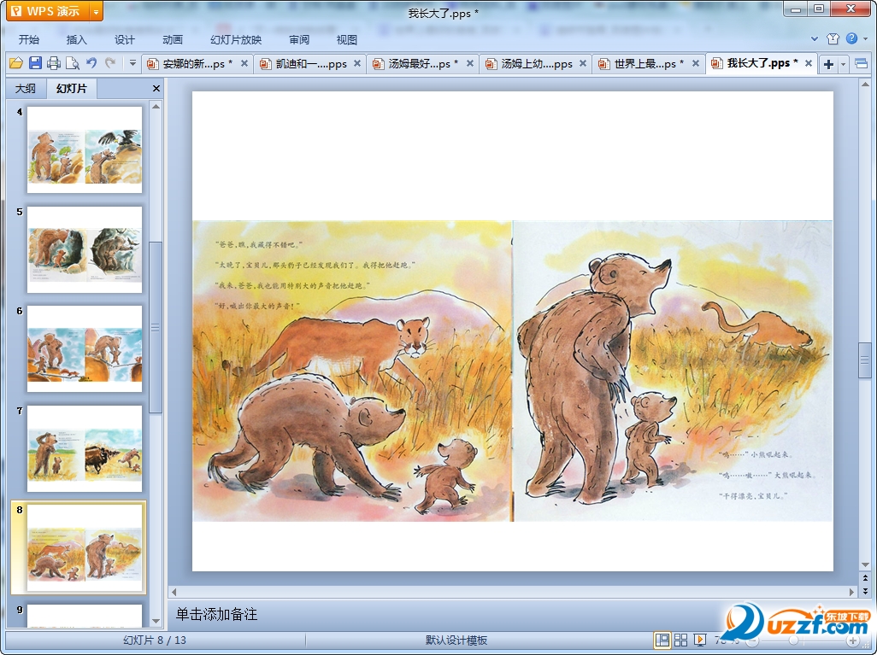The height and width of the screenshot is (655, 877).
Task: Switch to normal view icon
Action: 662,640
